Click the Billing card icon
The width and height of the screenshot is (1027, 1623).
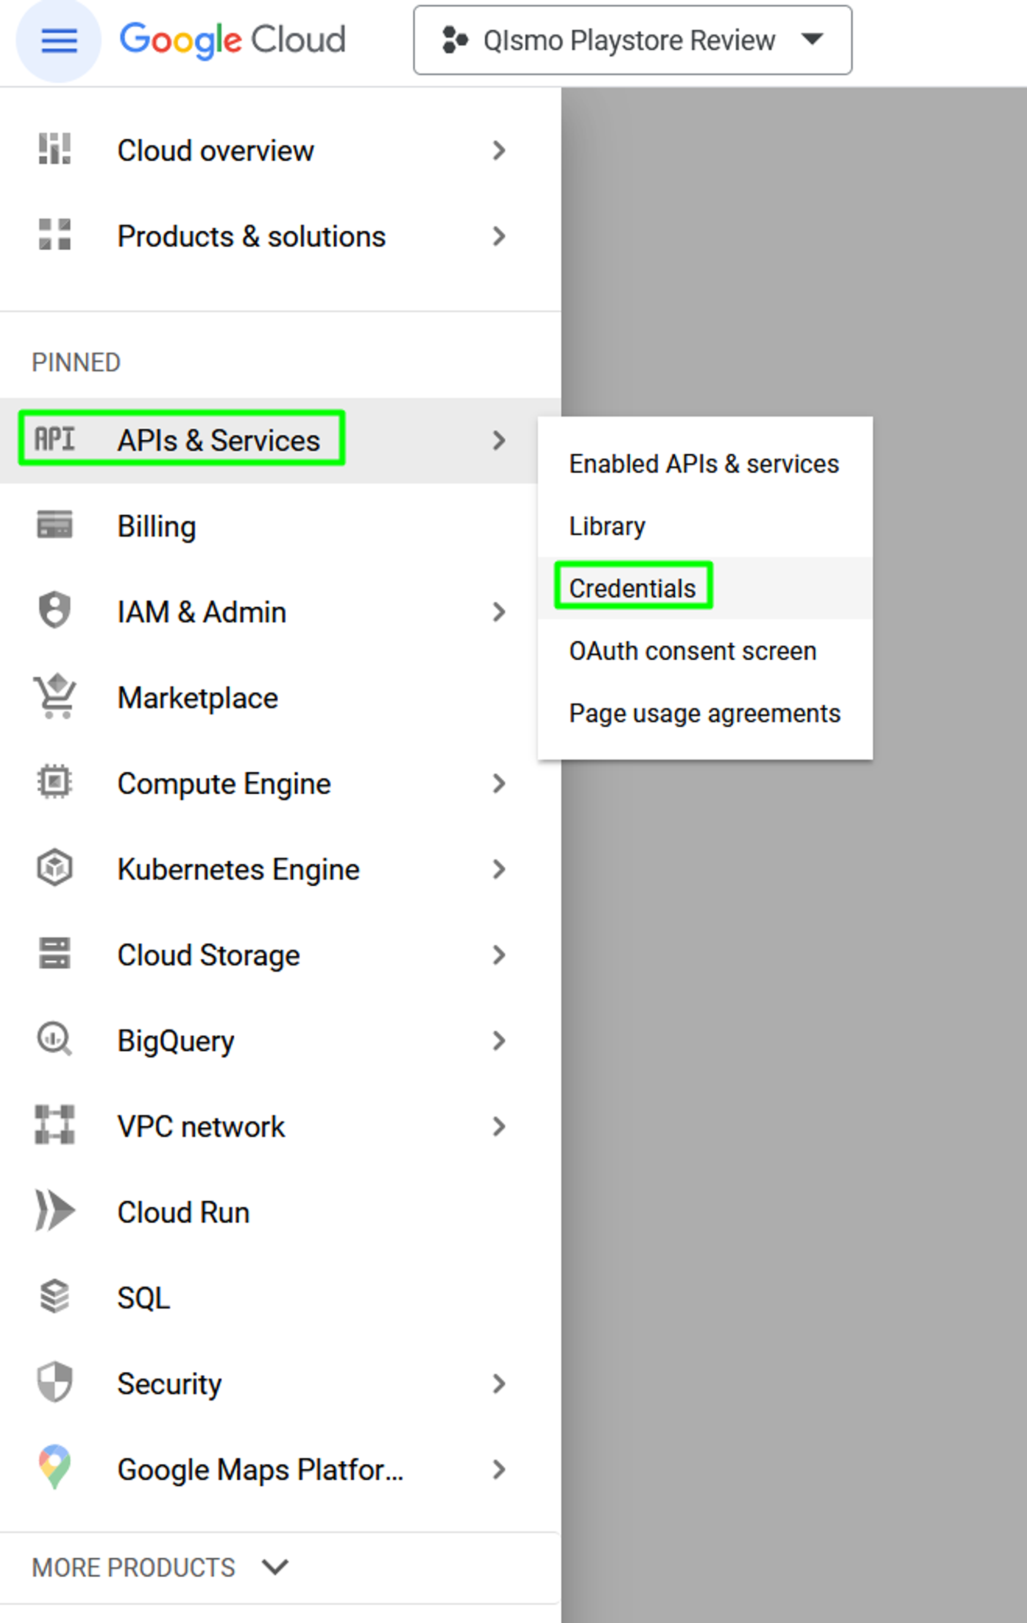54,525
